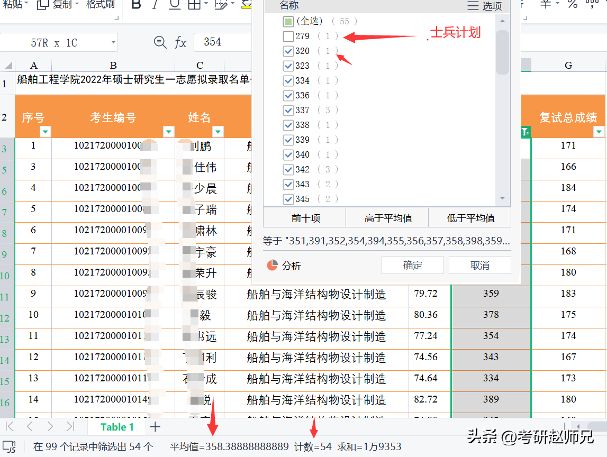Click the formula bar showing 354
The image size is (607, 457).
[223, 42]
